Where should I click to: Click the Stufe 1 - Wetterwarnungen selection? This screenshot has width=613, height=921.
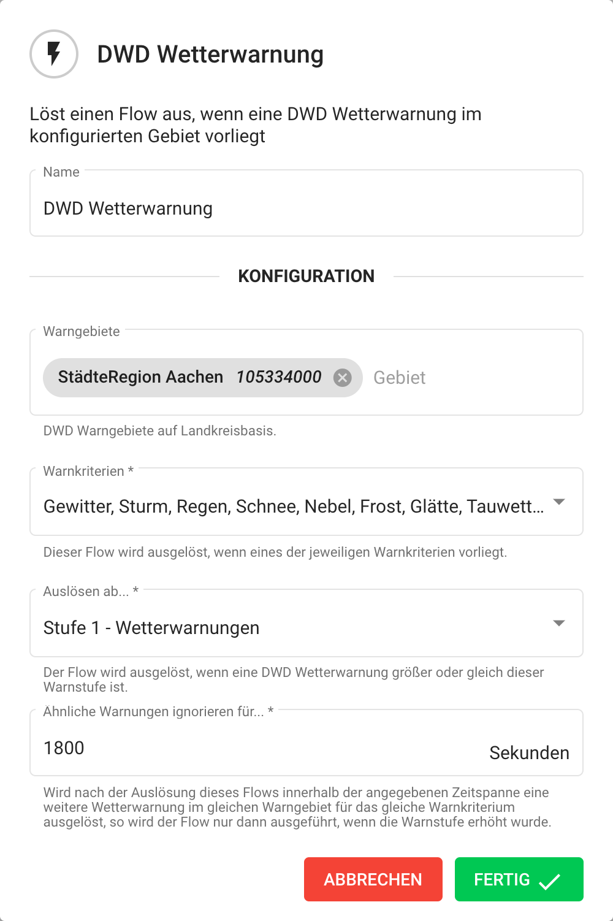(x=151, y=628)
